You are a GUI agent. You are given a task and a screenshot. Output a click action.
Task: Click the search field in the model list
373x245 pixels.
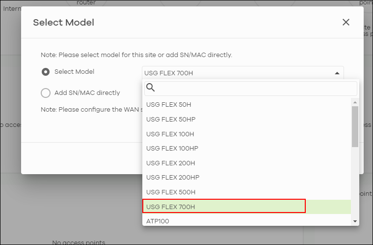pos(251,89)
